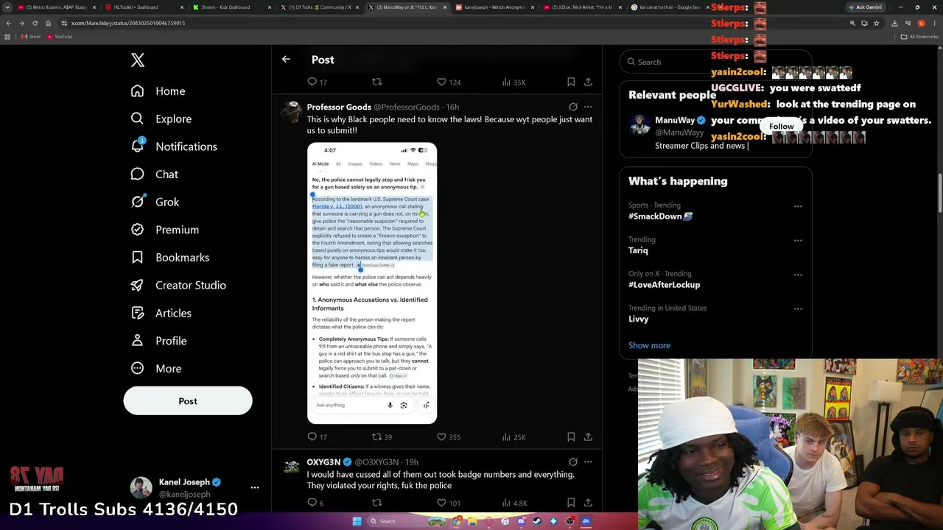Viewport: 943px width, 530px height.
Task: View analytics showing 25K views
Action: click(513, 437)
